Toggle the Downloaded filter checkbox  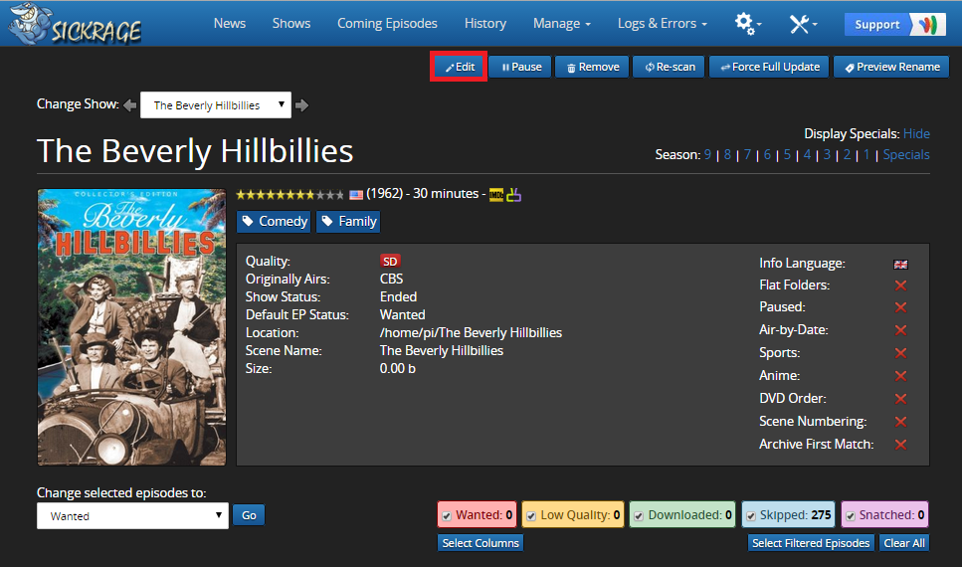point(639,515)
